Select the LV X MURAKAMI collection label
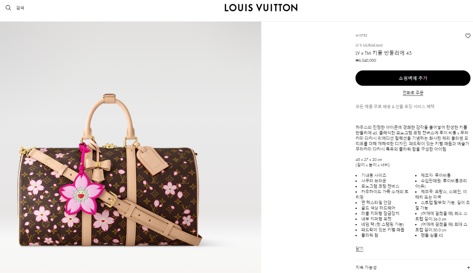The height and width of the screenshot is (273, 473). click(x=369, y=45)
